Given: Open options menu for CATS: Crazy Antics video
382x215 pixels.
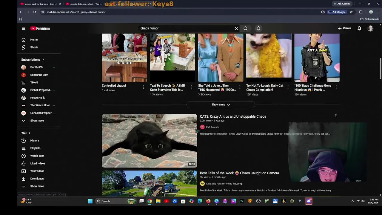Looking at the screenshot, I should [336, 116].
